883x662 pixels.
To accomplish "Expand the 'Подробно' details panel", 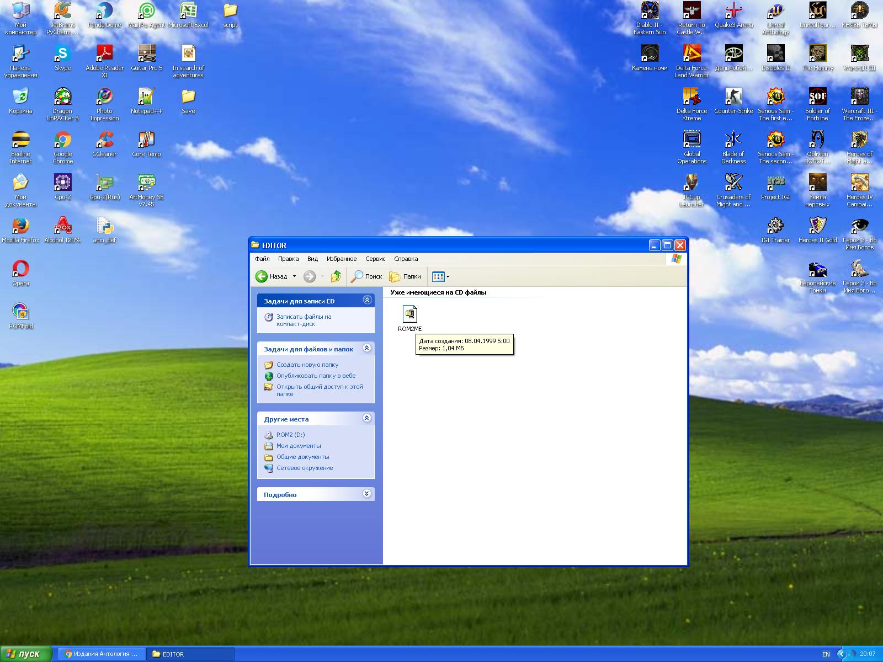I will coord(366,494).
